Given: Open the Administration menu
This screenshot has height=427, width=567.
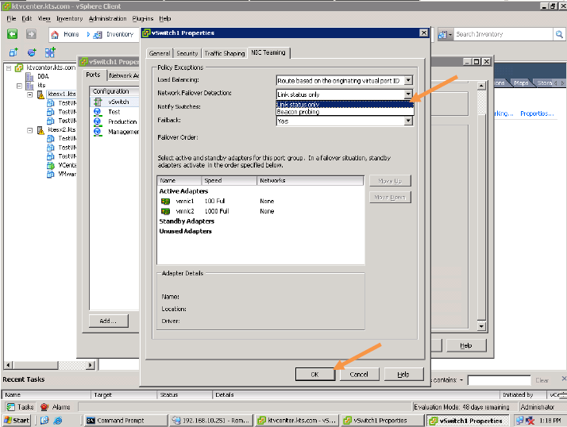Looking at the screenshot, I should pyautogui.click(x=107, y=18).
